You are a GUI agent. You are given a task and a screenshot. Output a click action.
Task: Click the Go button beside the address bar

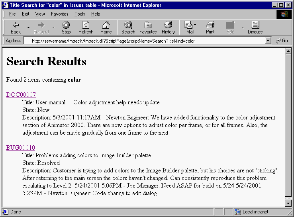click(x=282, y=41)
